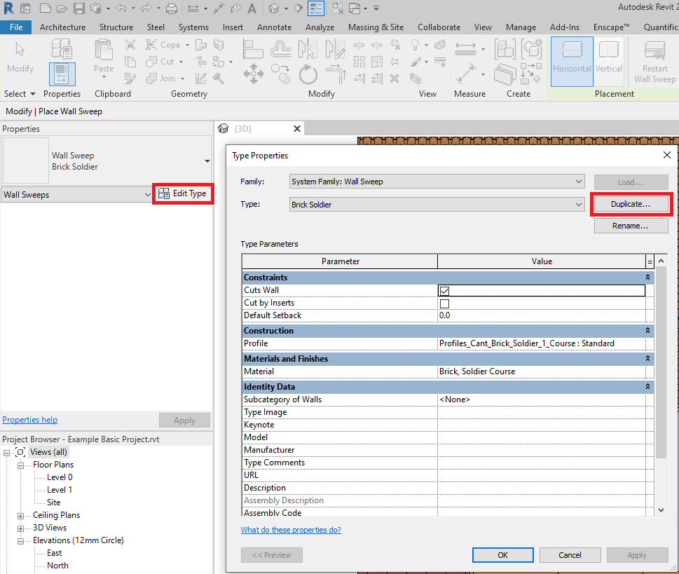Switch to the Collaborate ribbon tab
The width and height of the screenshot is (679, 574).
coord(439,27)
